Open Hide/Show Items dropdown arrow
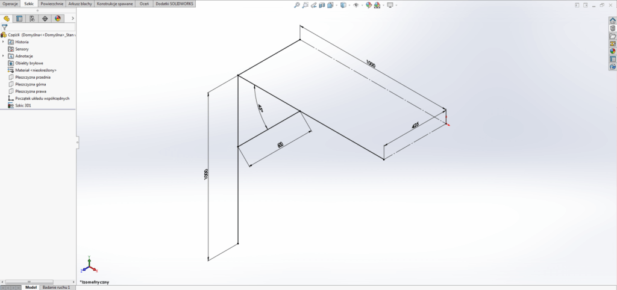The width and height of the screenshot is (617, 290). (x=362, y=5)
